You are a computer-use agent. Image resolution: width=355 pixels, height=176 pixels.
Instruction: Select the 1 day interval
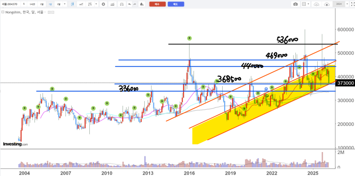(42, 4)
